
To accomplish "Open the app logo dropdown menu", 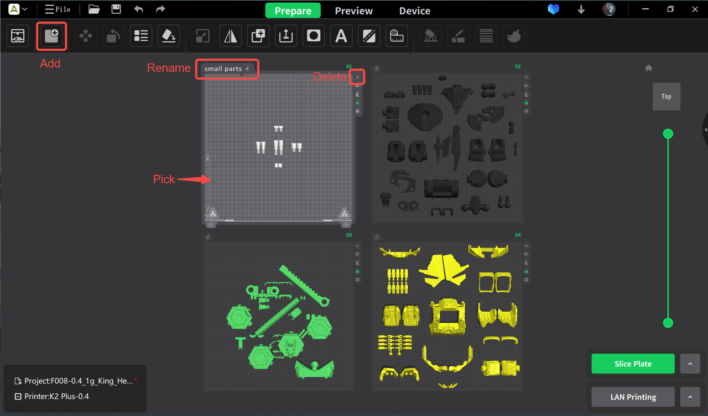I will pyautogui.click(x=18, y=9).
